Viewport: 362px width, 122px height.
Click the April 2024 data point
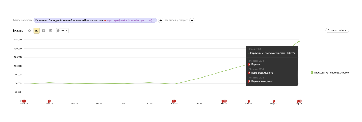(299, 41)
